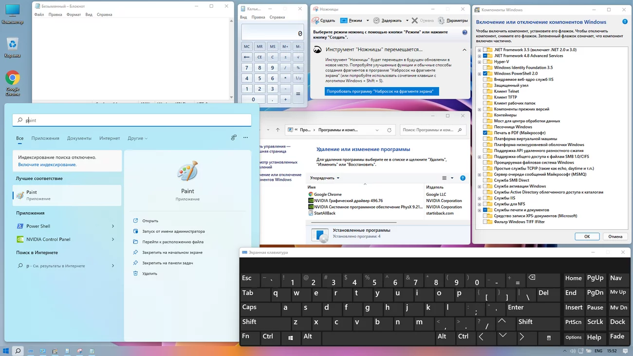Expand the 'Службы IIS' tree node
Image resolution: width=633 pixels, height=356 pixels.
pos(480,198)
